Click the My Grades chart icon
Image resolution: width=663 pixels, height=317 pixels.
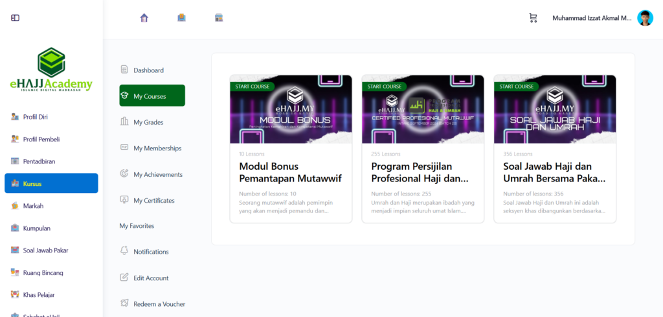[124, 122]
